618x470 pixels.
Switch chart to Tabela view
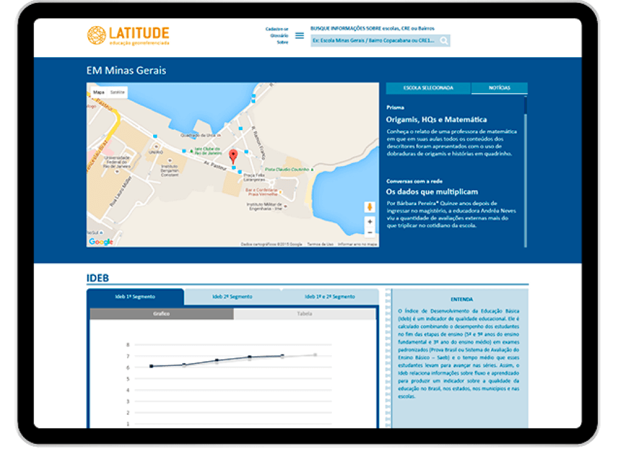pos(304,314)
